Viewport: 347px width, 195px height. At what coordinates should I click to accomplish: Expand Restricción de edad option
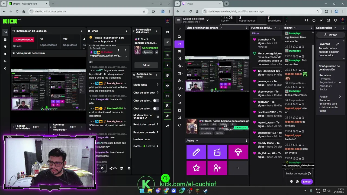[x=158, y=124]
